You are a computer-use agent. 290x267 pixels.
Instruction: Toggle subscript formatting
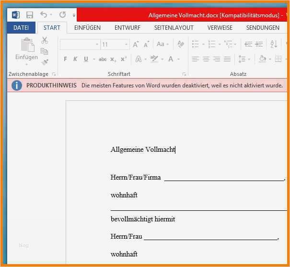(113, 59)
